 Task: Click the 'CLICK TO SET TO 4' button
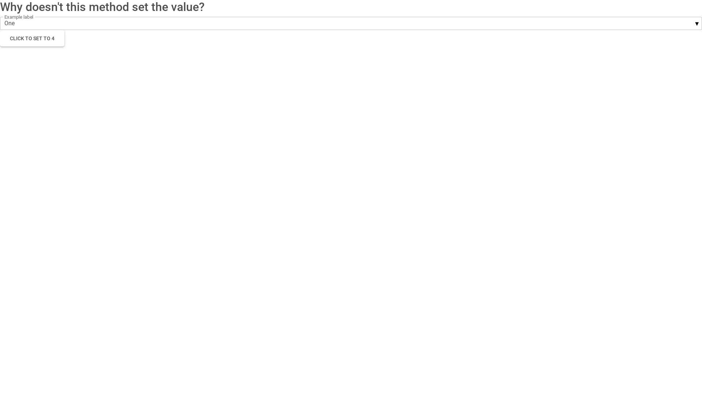(x=32, y=38)
